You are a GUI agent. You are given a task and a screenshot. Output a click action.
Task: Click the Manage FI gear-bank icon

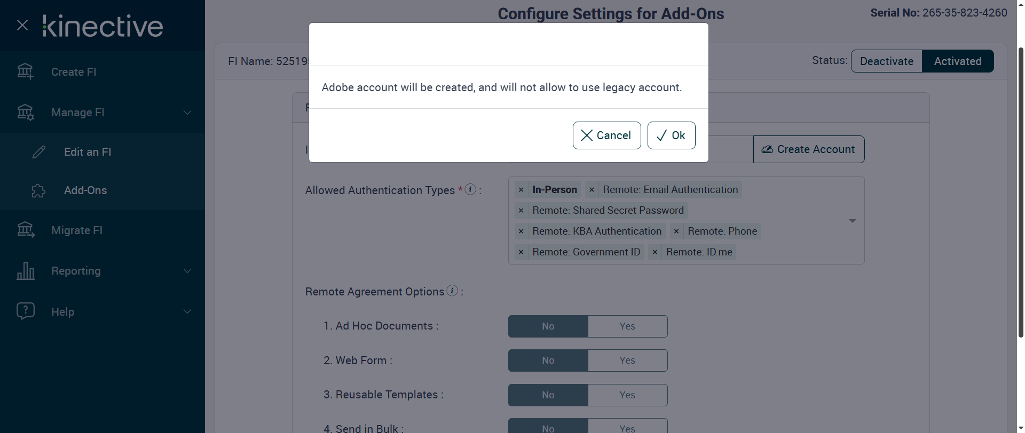point(25,113)
